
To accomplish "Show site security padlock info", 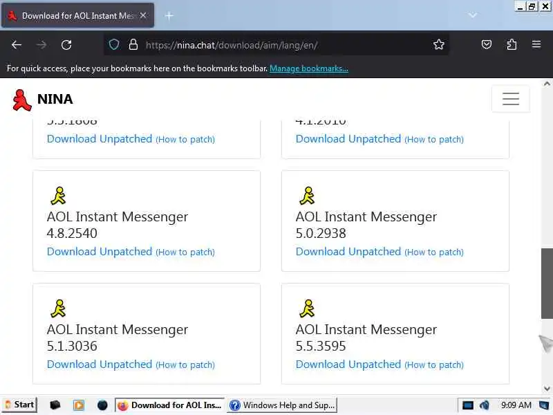I will [133, 45].
